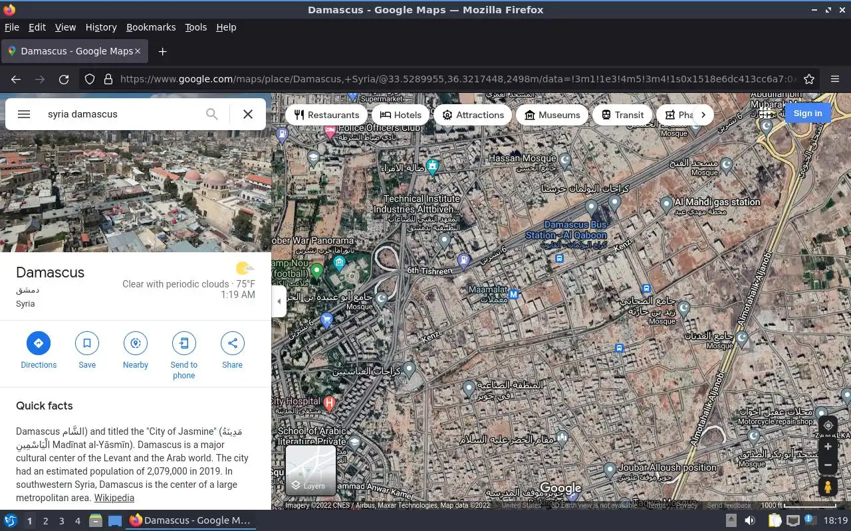851x531 pixels.
Task: Open the Edit menu
Action: click(37, 27)
